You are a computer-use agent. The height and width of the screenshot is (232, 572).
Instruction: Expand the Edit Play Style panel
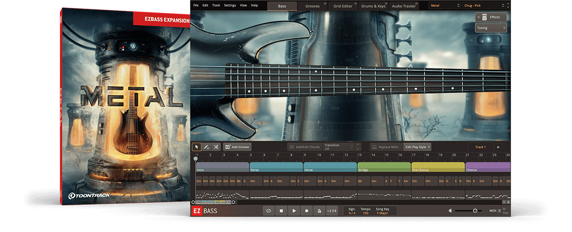(418, 147)
